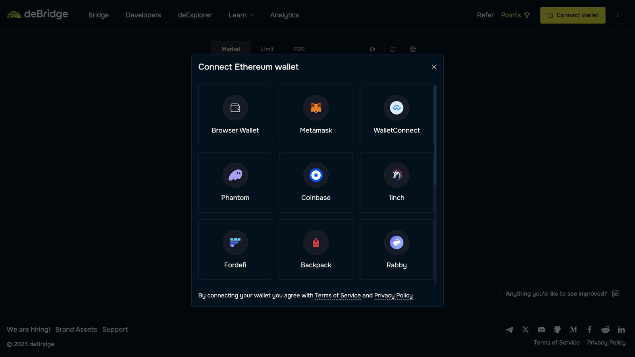Viewport: 635px width, 357px height.
Task: Select the Fordefi wallet icon
Action: pos(235,242)
